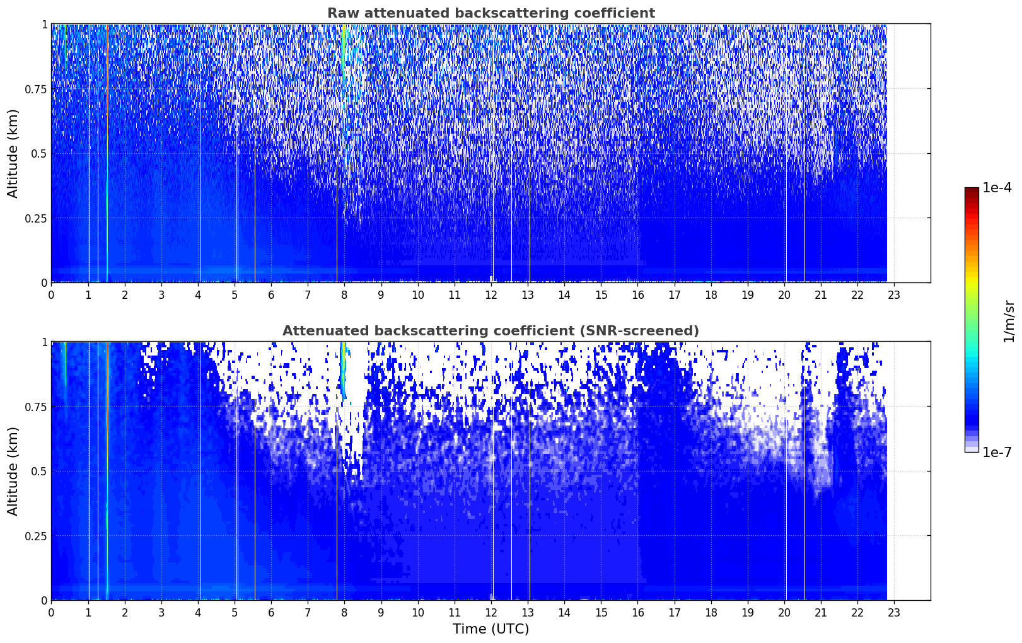Click the "0.25" altitude tick of the SNR-screened plot

(36, 536)
